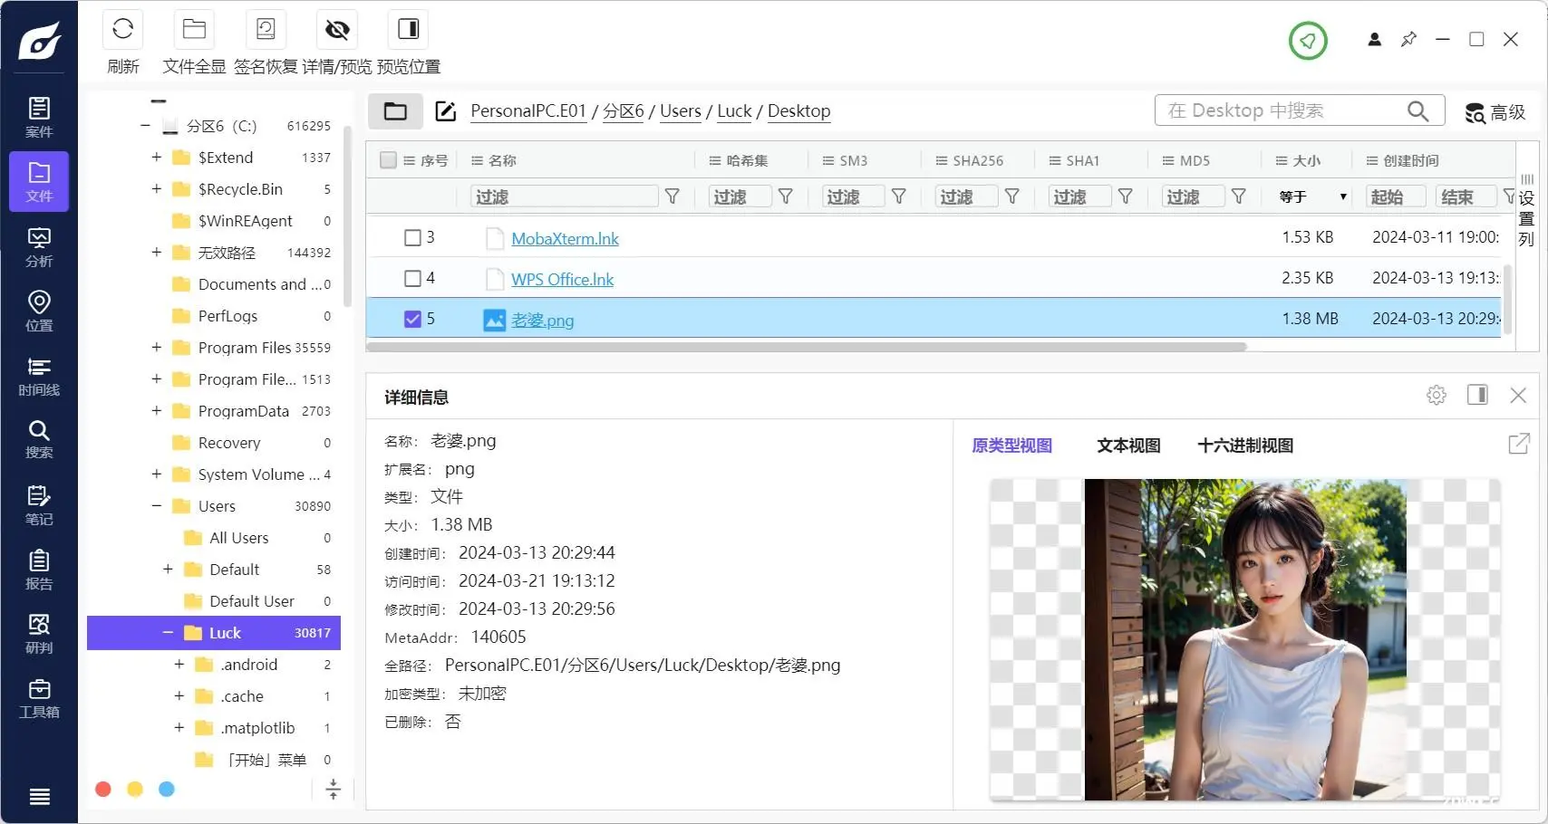Uncheck the box for row 5 老婆.png
This screenshot has width=1548, height=824.
coord(412,319)
